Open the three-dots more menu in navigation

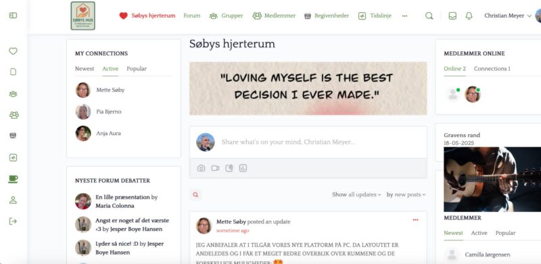tap(404, 16)
